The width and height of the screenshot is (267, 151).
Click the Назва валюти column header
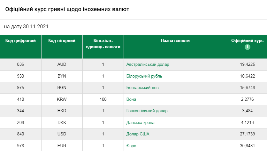pyautogui.click(x=175, y=41)
